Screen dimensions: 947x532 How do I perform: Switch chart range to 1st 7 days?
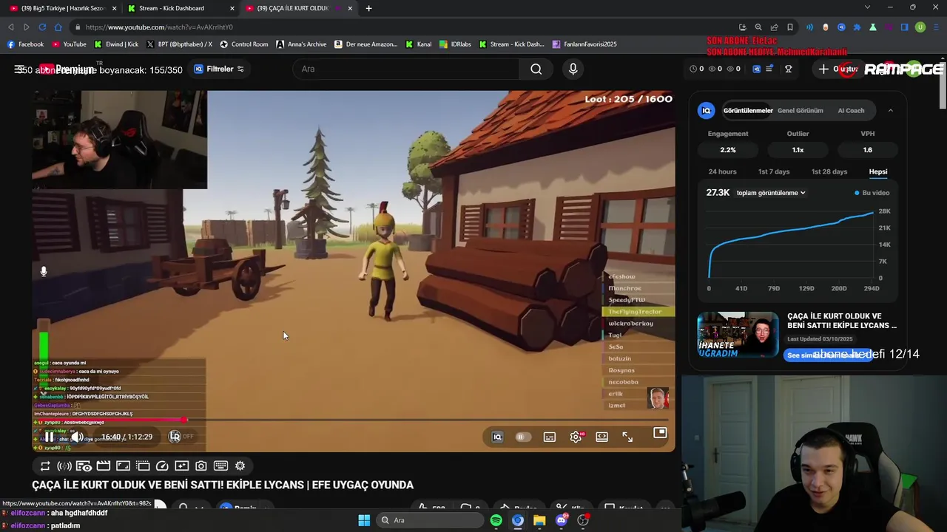point(774,171)
